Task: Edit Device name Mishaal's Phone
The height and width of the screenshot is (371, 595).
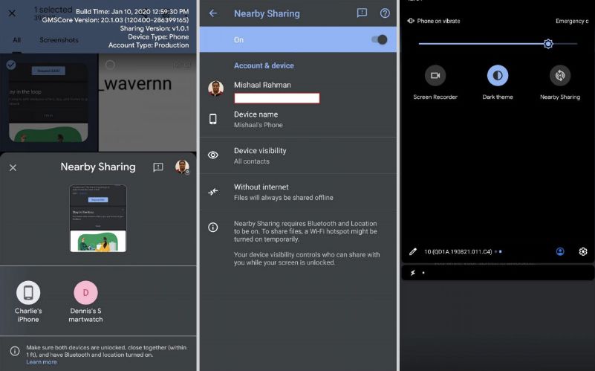Action: 299,119
